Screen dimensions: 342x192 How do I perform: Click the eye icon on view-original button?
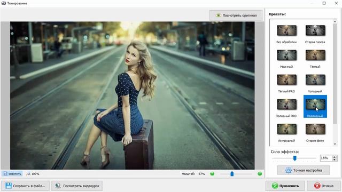(x=218, y=15)
